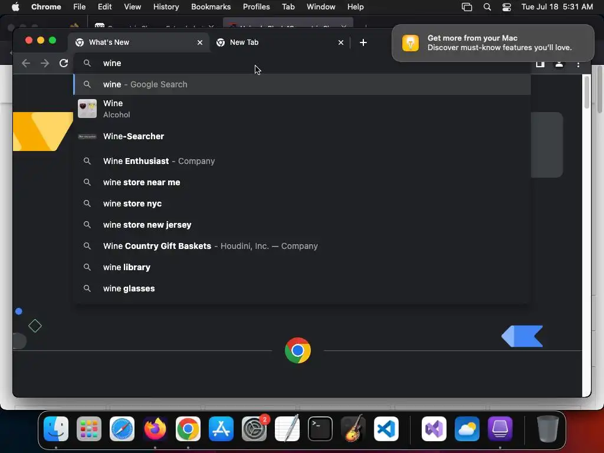This screenshot has height=453, width=604.
Task: Open Weather app from the Dock
Action: point(467,429)
